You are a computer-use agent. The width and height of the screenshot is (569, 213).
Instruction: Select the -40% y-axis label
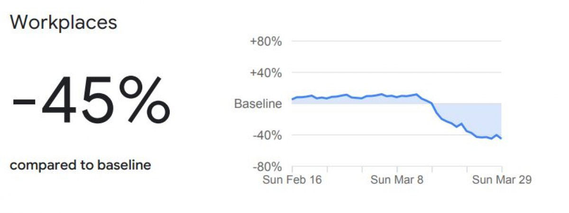pyautogui.click(x=266, y=136)
